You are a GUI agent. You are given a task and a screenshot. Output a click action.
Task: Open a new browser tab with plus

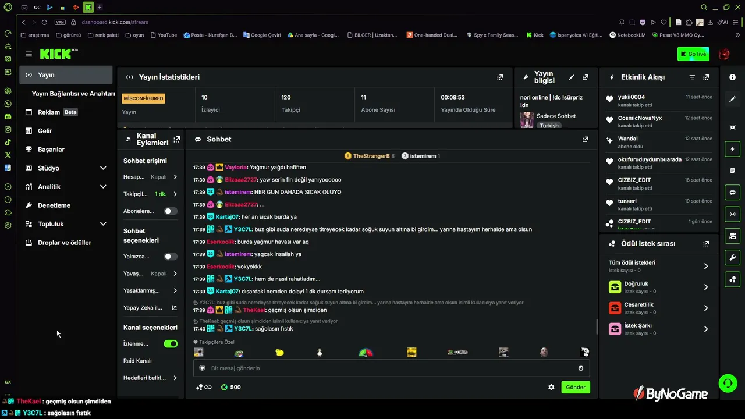click(x=100, y=7)
